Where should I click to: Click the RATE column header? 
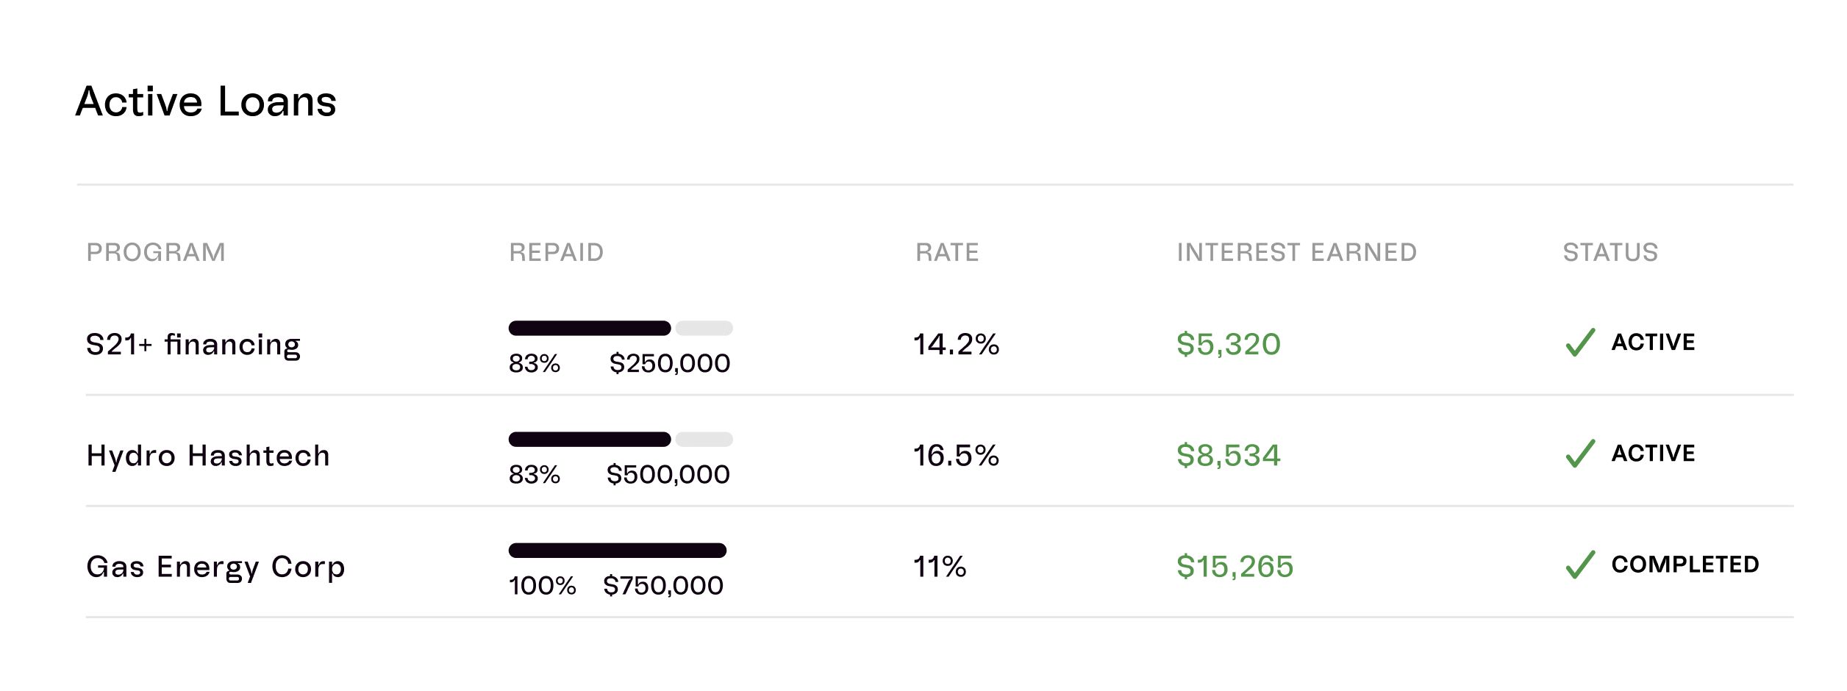click(947, 252)
